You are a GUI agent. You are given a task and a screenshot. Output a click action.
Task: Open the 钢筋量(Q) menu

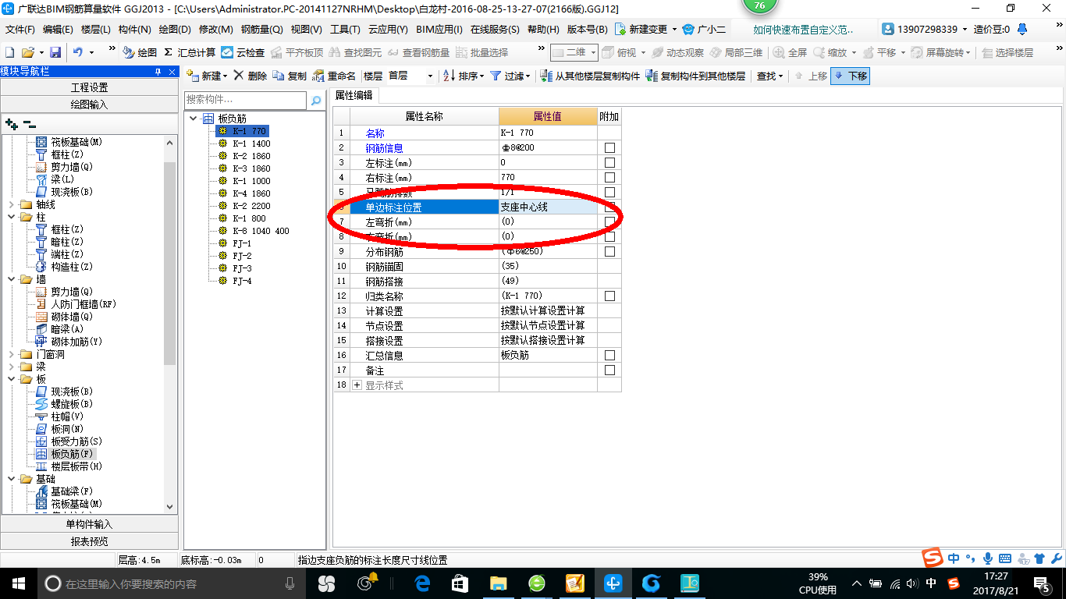(x=262, y=30)
